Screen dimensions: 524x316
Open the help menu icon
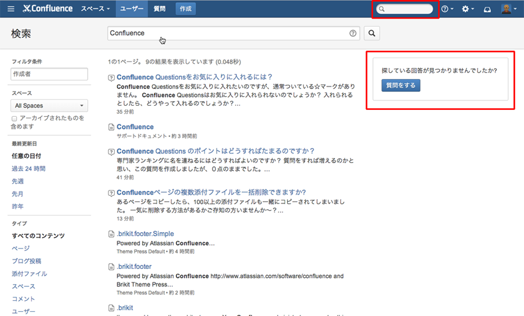tap(447, 9)
